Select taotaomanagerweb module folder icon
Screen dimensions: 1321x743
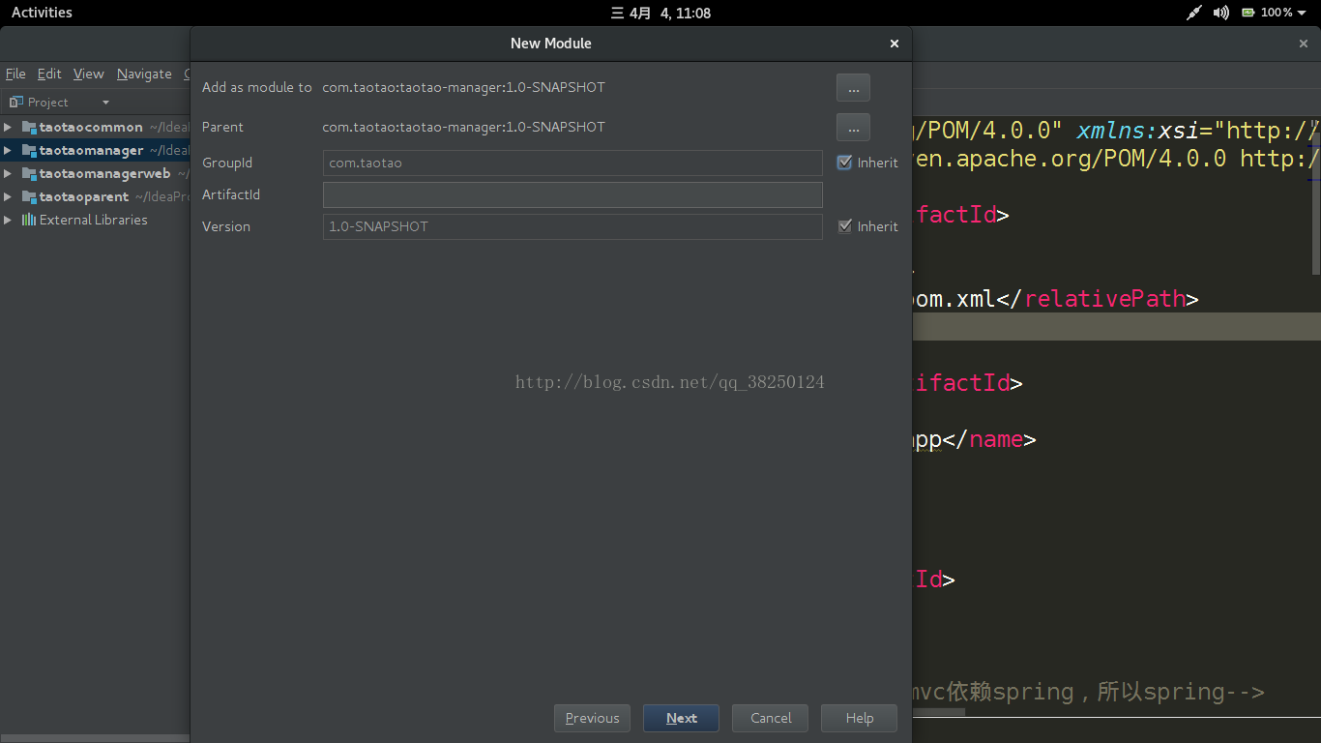tap(29, 173)
